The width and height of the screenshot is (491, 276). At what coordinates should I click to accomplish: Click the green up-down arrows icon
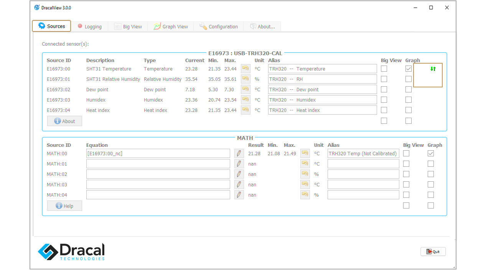tap(433, 69)
